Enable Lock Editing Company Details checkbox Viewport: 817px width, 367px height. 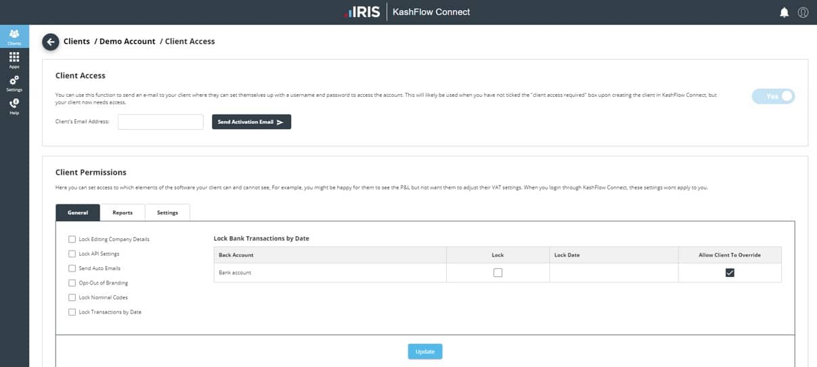(72, 239)
